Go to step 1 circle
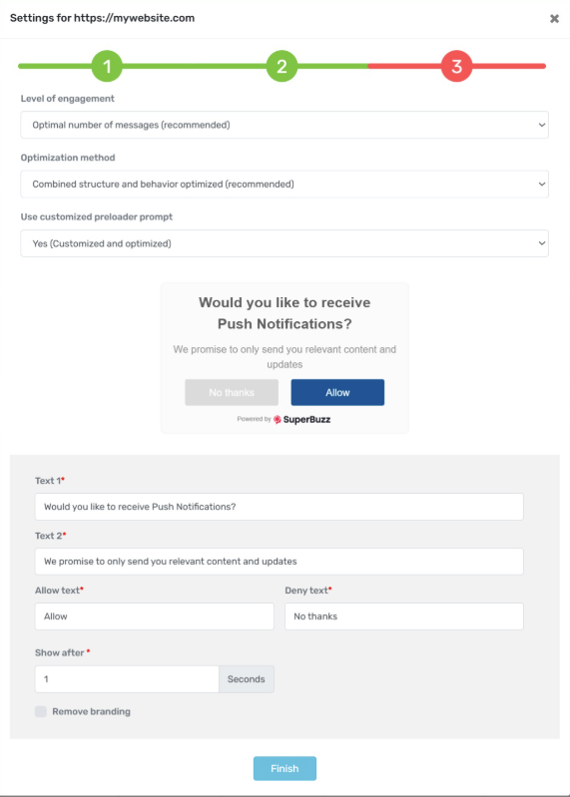The image size is (570, 797). pyautogui.click(x=107, y=66)
